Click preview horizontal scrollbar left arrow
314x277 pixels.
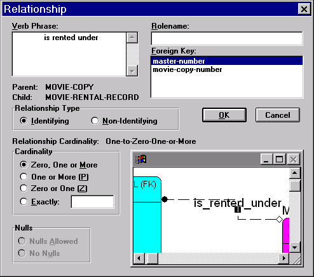coord(139,259)
